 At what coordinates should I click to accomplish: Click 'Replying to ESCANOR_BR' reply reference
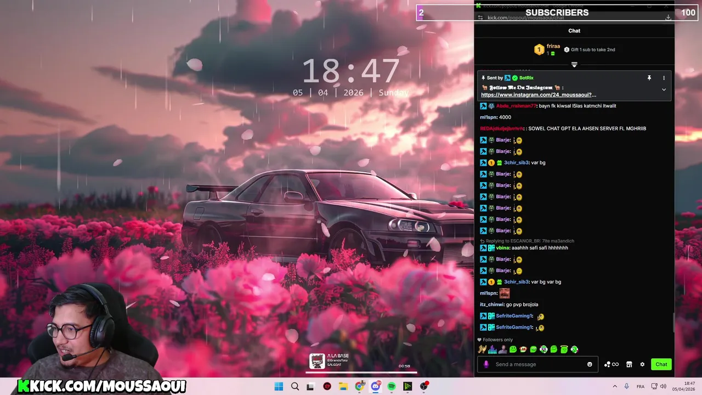pyautogui.click(x=527, y=241)
